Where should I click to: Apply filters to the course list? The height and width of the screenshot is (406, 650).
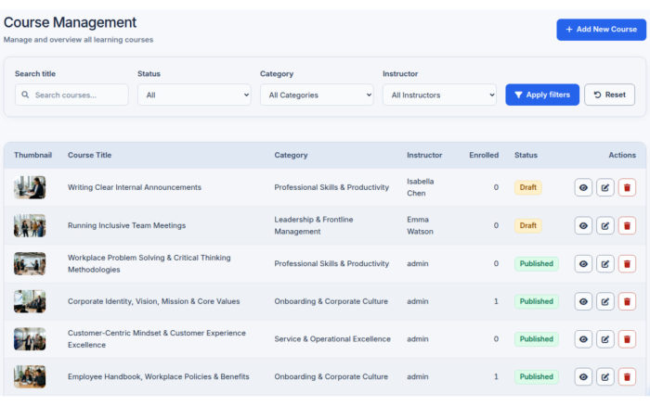542,95
